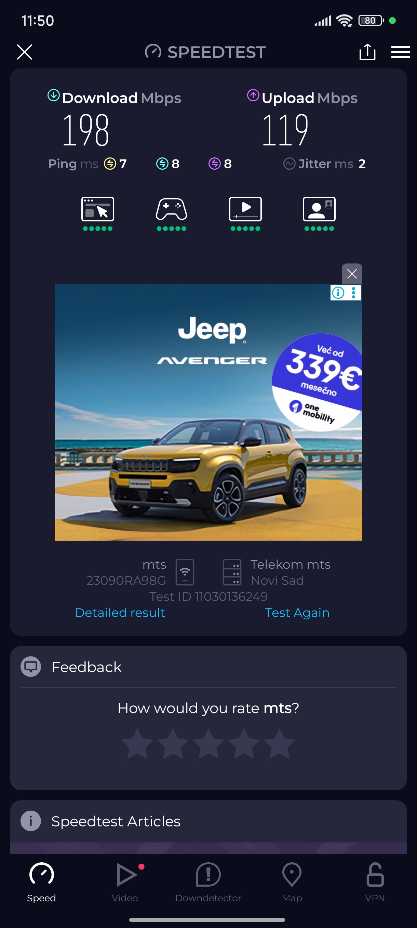
Task: Rate mts five stars
Action: (x=280, y=744)
